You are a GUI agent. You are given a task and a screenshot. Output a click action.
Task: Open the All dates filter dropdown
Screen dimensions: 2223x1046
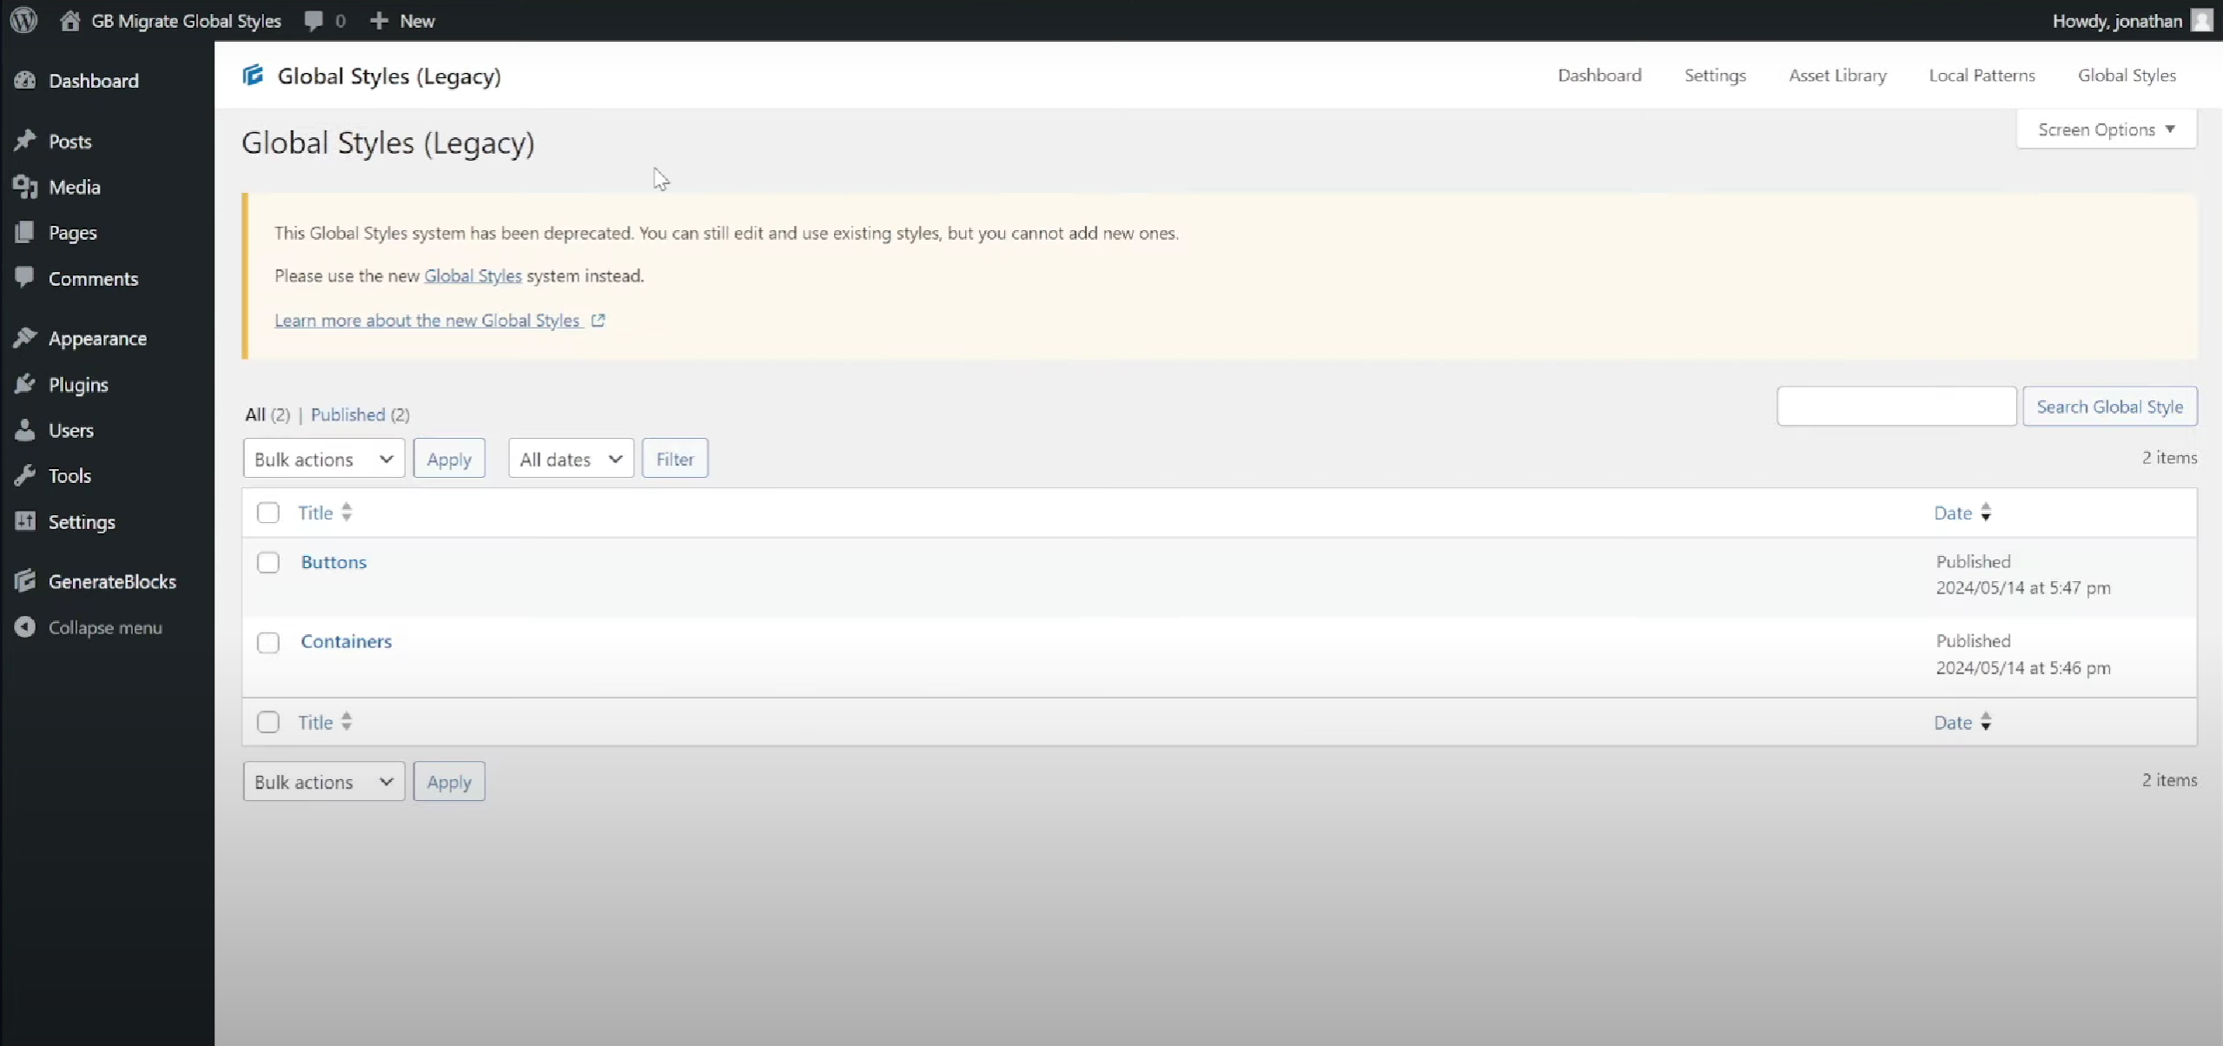[x=570, y=458]
